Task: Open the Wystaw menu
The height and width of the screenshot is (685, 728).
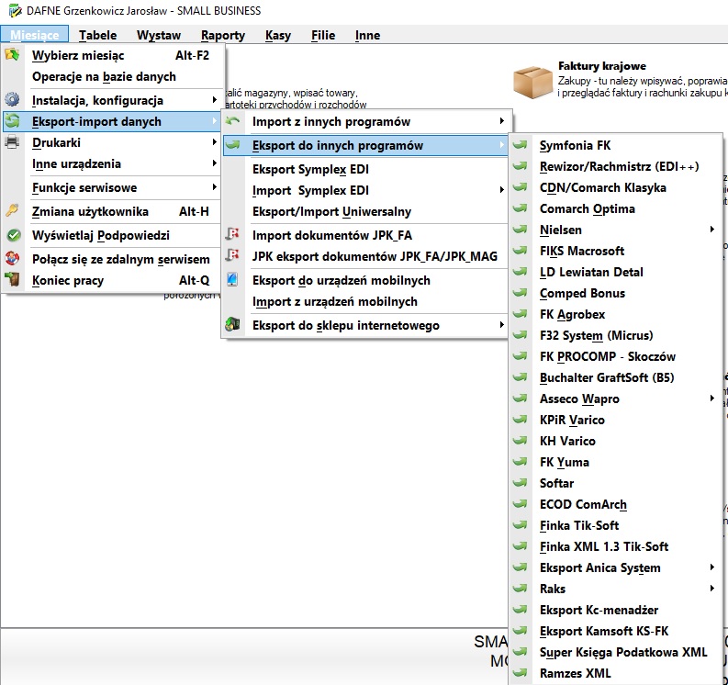Action: [x=159, y=35]
